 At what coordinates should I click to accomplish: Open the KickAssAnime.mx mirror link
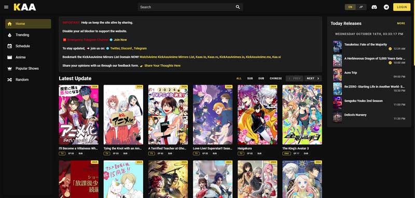click(x=258, y=57)
